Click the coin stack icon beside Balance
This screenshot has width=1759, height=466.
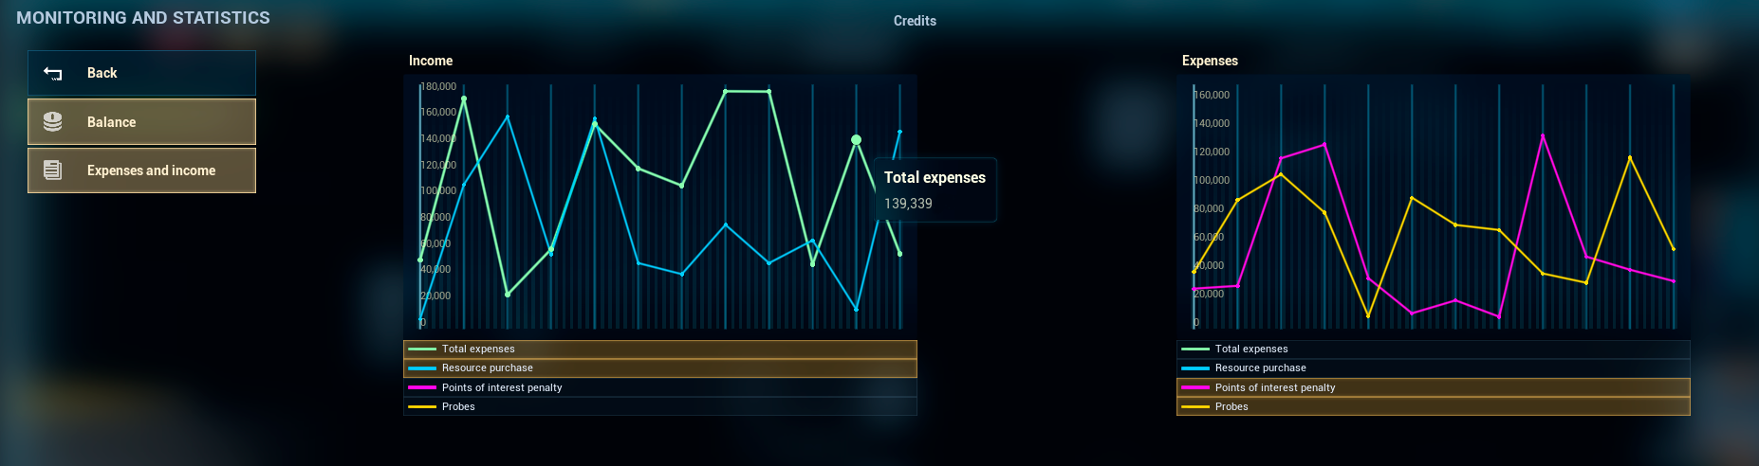point(53,122)
